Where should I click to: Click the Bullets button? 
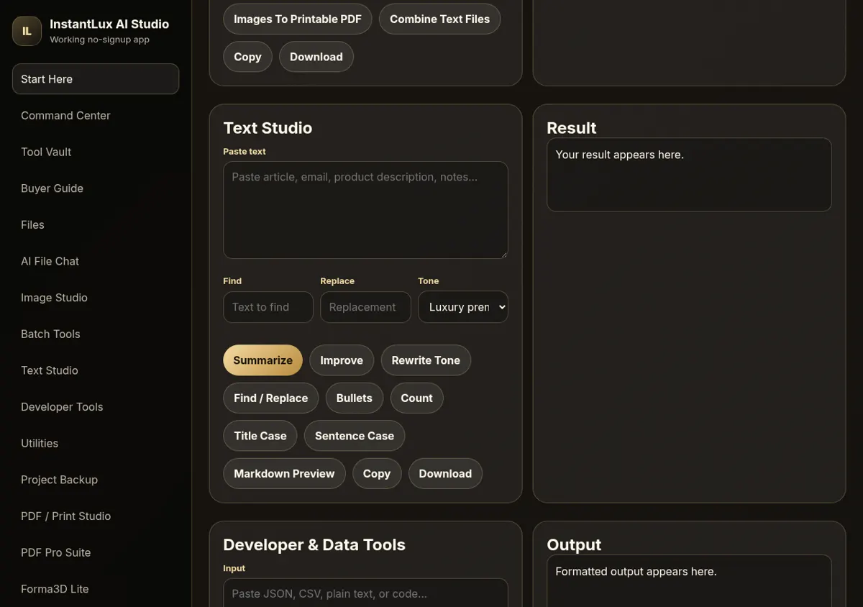355,398
